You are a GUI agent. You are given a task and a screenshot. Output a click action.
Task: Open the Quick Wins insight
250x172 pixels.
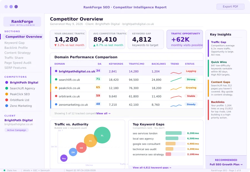[225, 68]
